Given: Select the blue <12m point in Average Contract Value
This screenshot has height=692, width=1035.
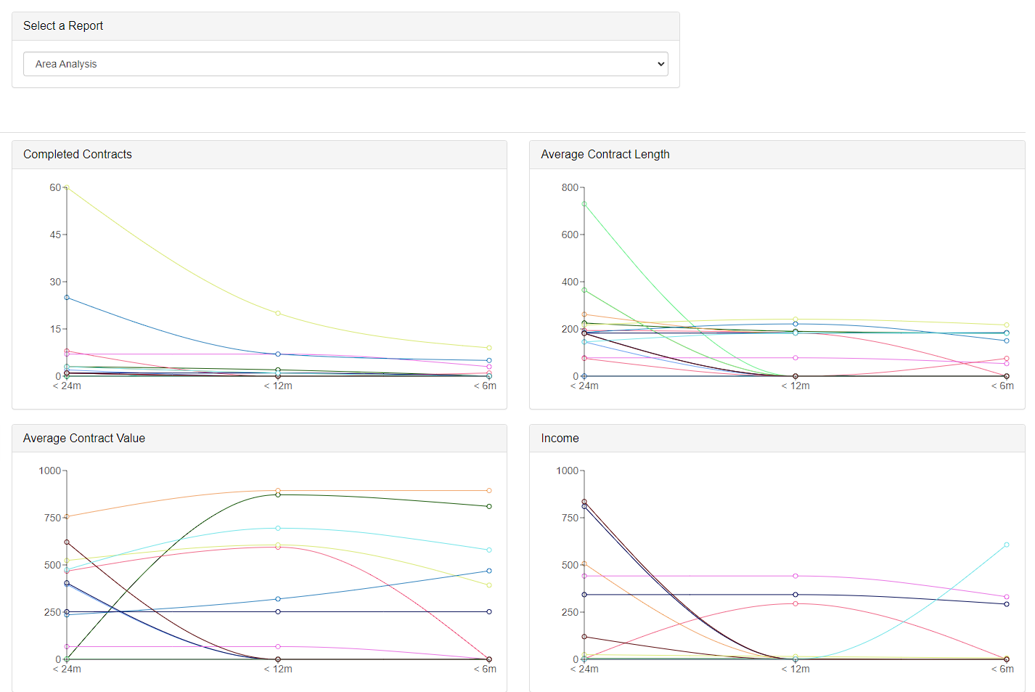Looking at the screenshot, I should (x=278, y=599).
